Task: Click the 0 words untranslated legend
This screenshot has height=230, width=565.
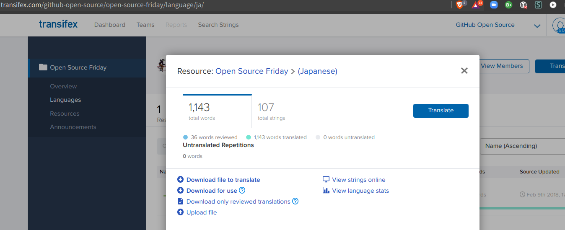Action: (x=345, y=137)
